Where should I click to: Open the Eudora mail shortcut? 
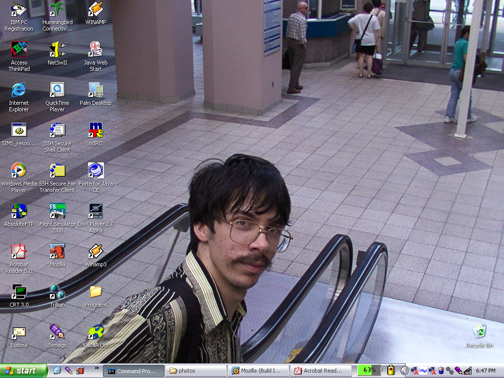click(19, 332)
